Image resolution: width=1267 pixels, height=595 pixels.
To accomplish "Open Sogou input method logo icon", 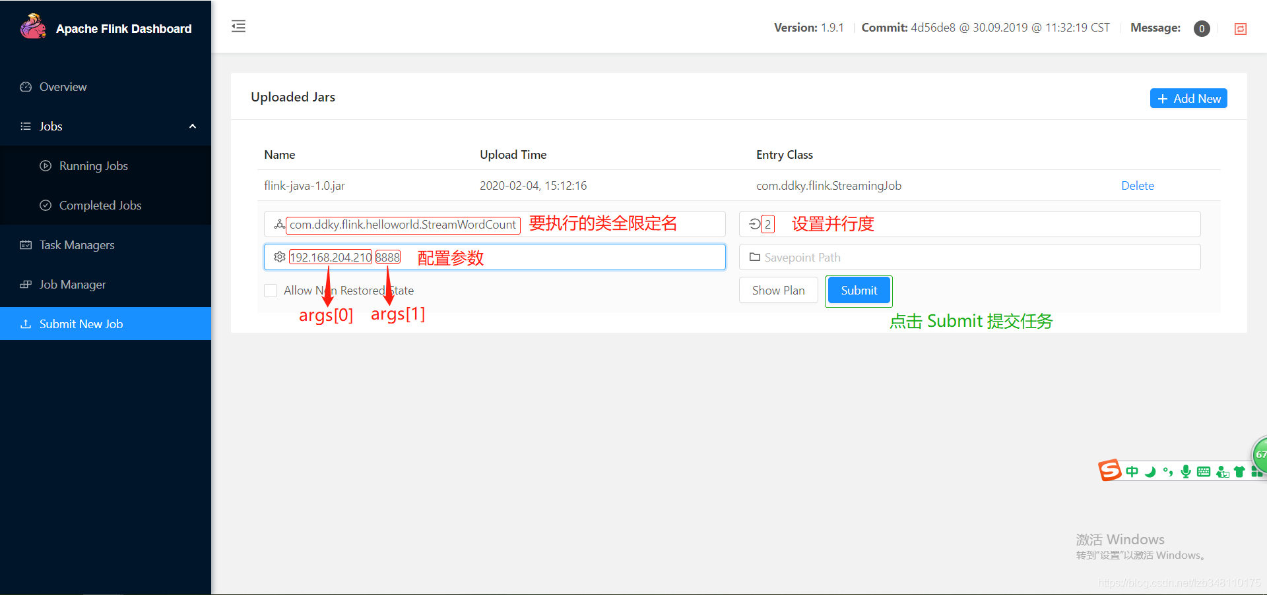I will click(1110, 470).
